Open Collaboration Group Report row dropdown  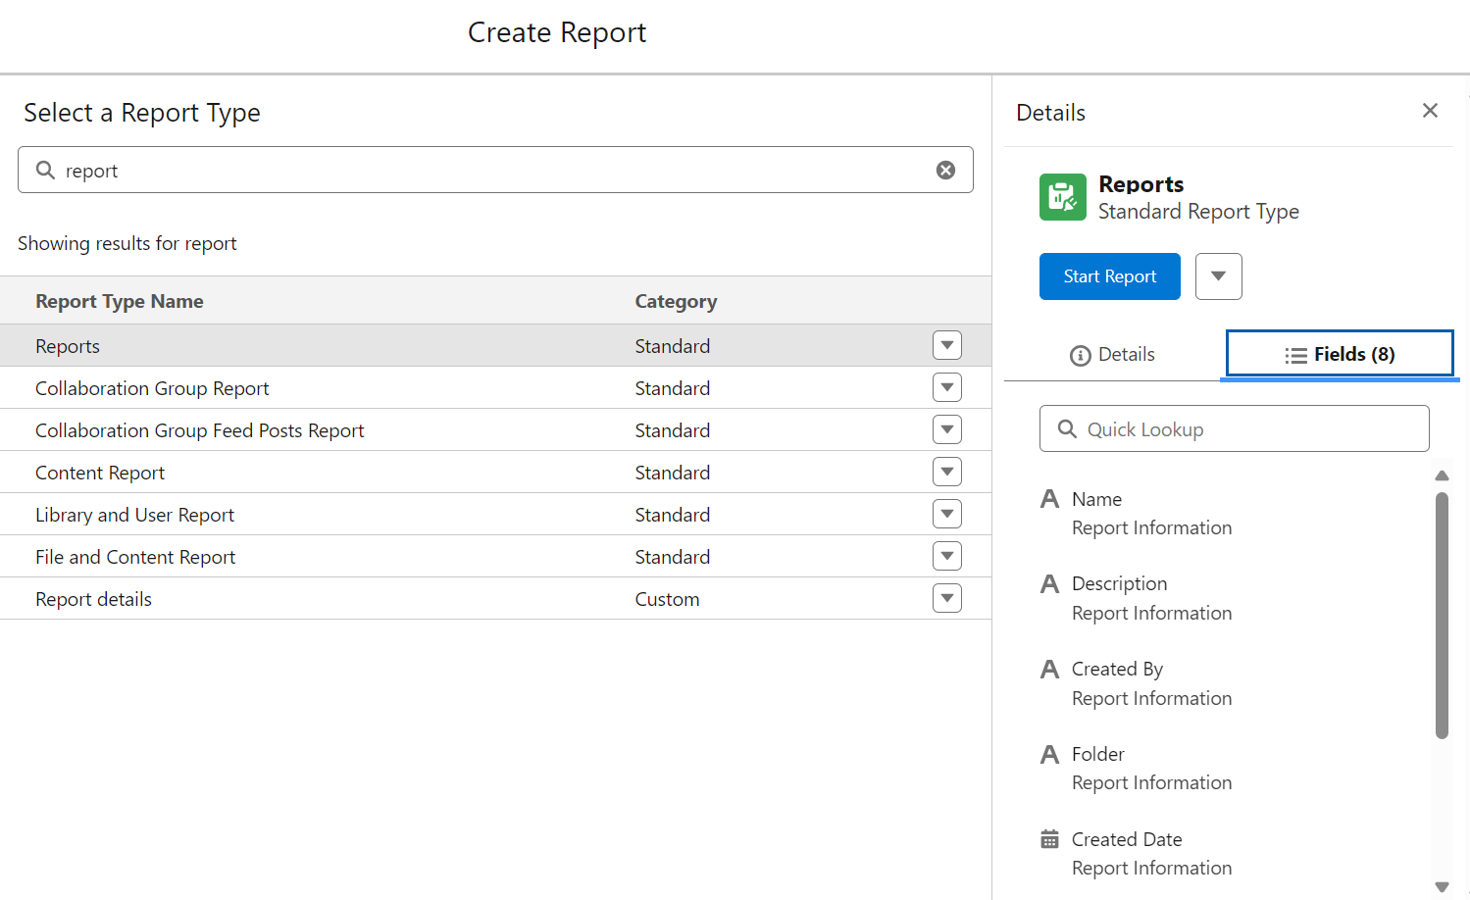coord(947,387)
